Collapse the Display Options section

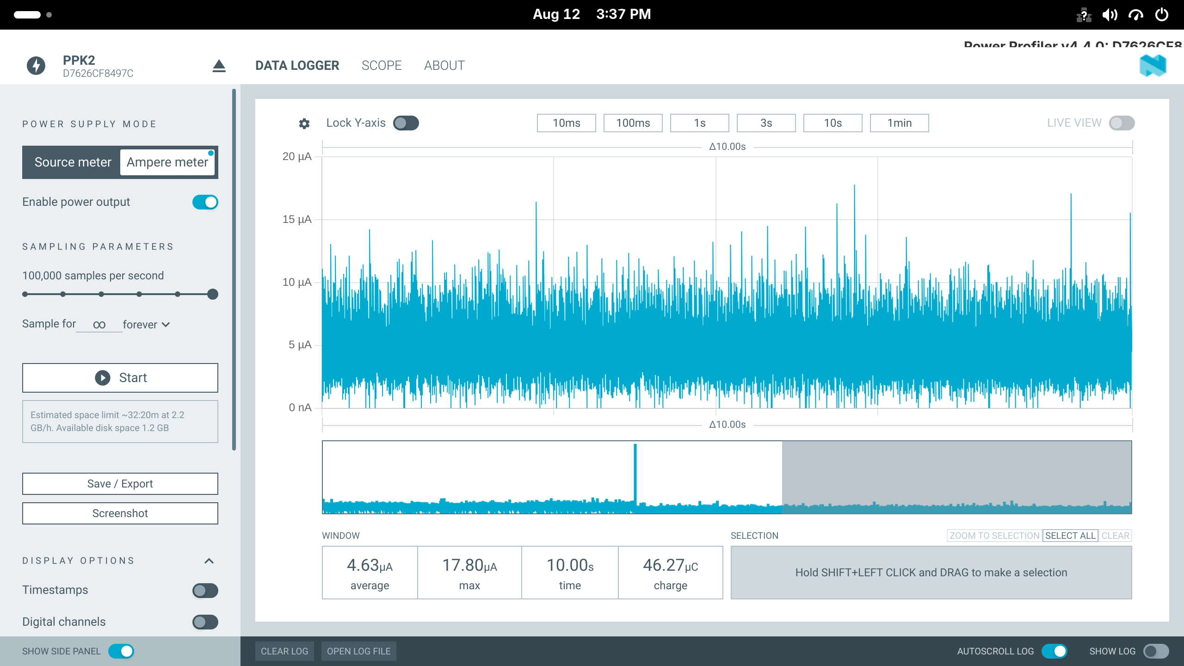tap(209, 561)
